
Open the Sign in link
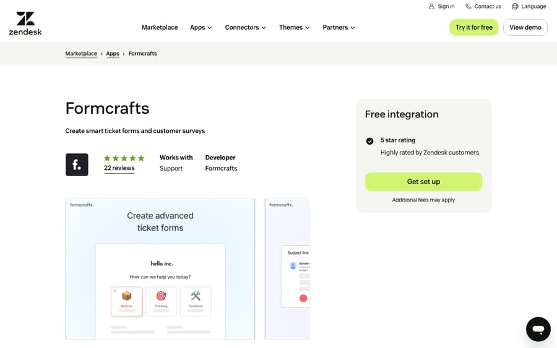point(441,6)
